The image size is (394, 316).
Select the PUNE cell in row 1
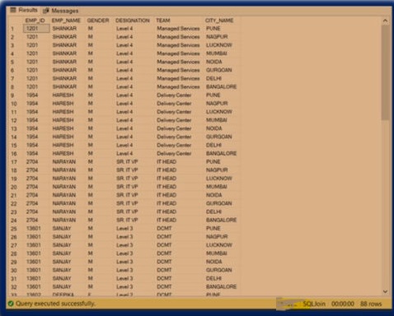tap(213, 29)
